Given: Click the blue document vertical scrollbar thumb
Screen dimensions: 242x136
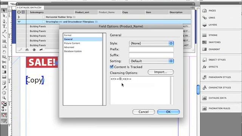Looking at the screenshot, I should (x=198, y=90).
